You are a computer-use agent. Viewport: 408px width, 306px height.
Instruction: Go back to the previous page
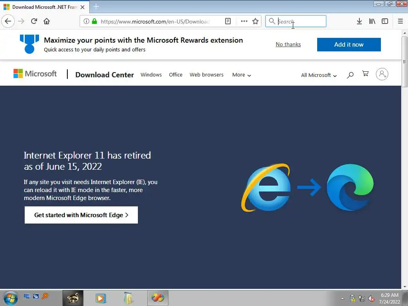click(8, 21)
